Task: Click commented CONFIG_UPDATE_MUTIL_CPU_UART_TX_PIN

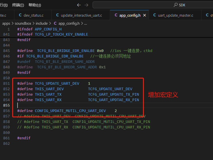Action: click(x=111, y=122)
